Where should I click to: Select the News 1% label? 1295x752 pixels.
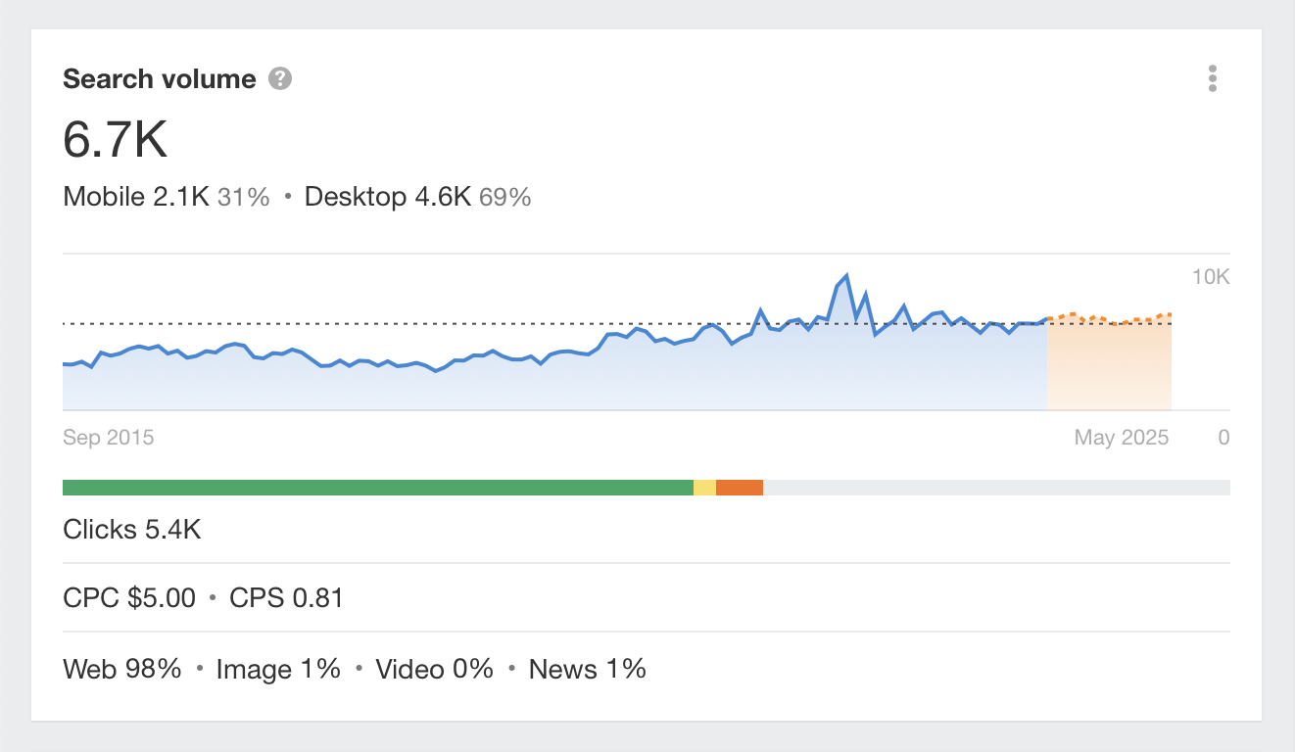click(587, 669)
